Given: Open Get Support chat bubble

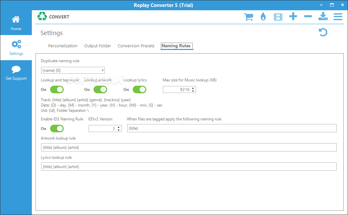Looking at the screenshot, I should tap(16, 73).
